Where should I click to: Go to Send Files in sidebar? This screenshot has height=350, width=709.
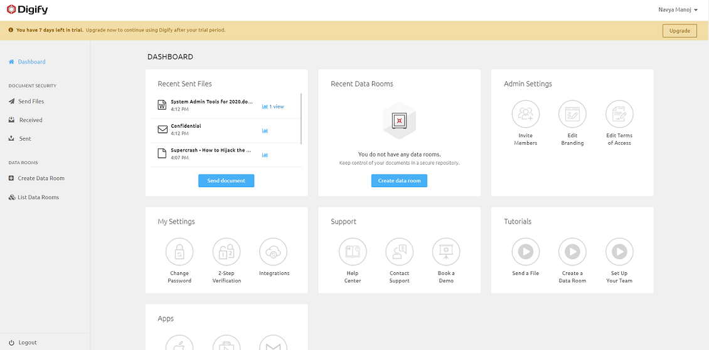[x=31, y=101]
